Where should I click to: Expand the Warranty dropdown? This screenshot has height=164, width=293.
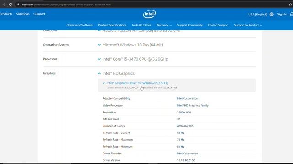click(164, 25)
